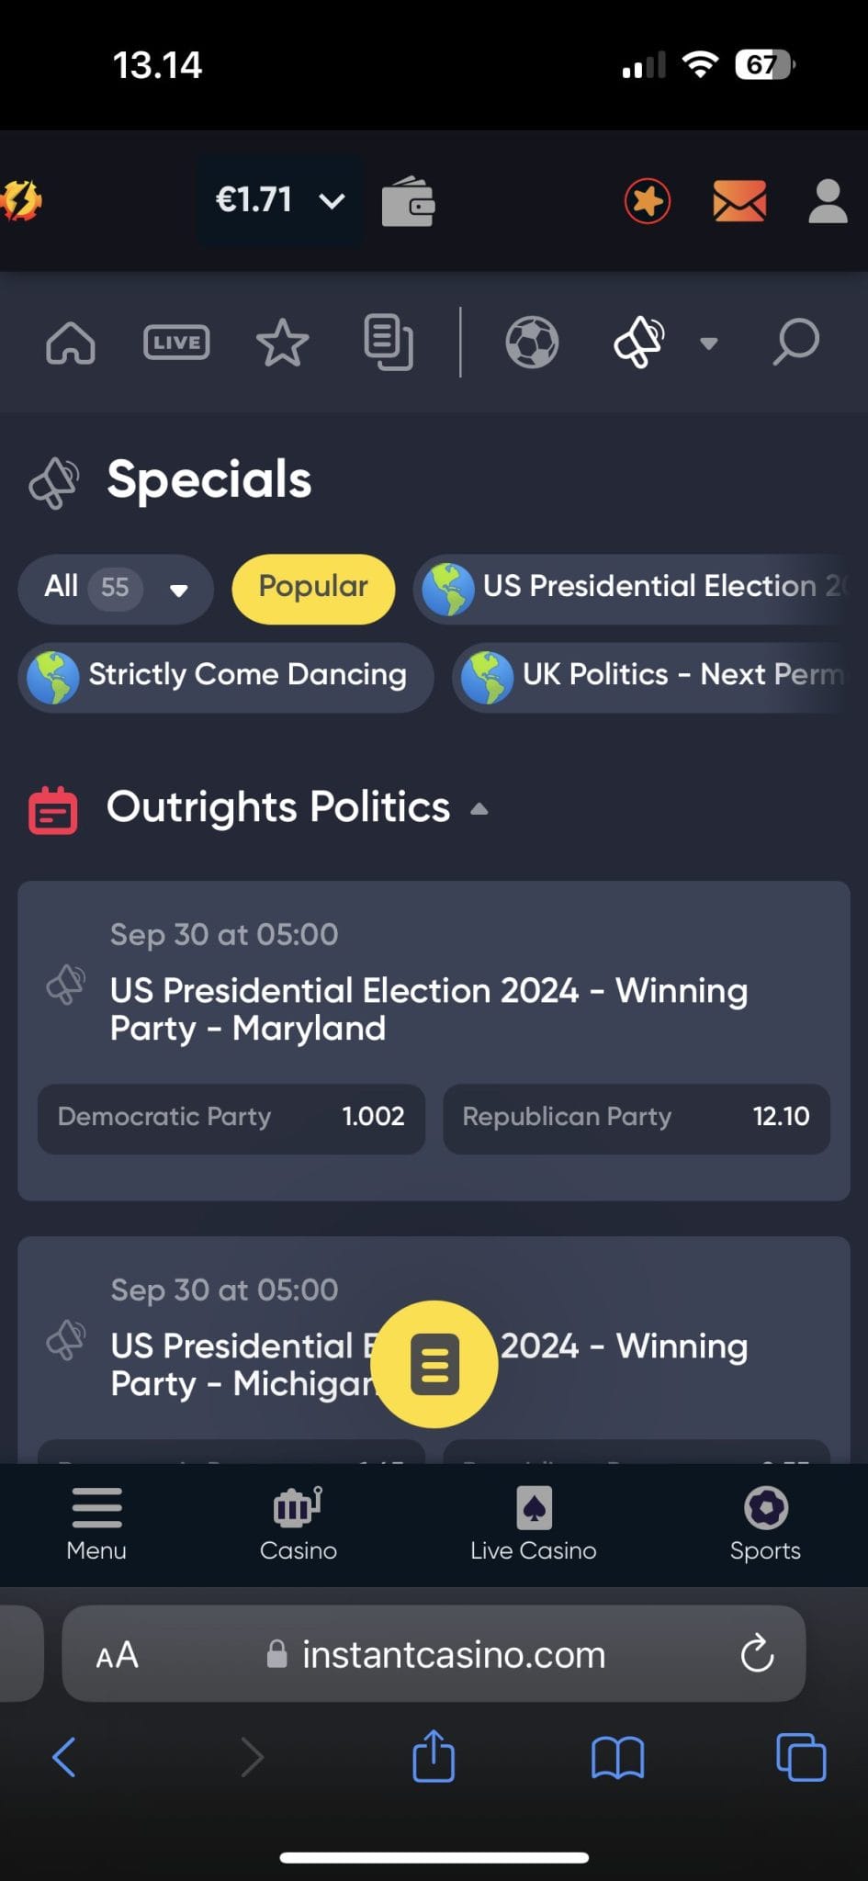Open favorites star icon
868x1881 pixels.
pos(282,343)
